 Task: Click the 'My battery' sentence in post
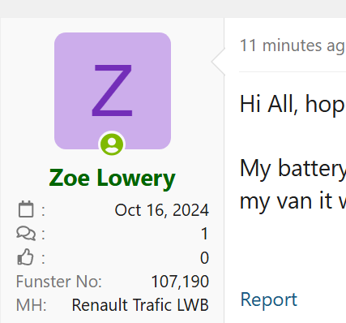point(293,168)
